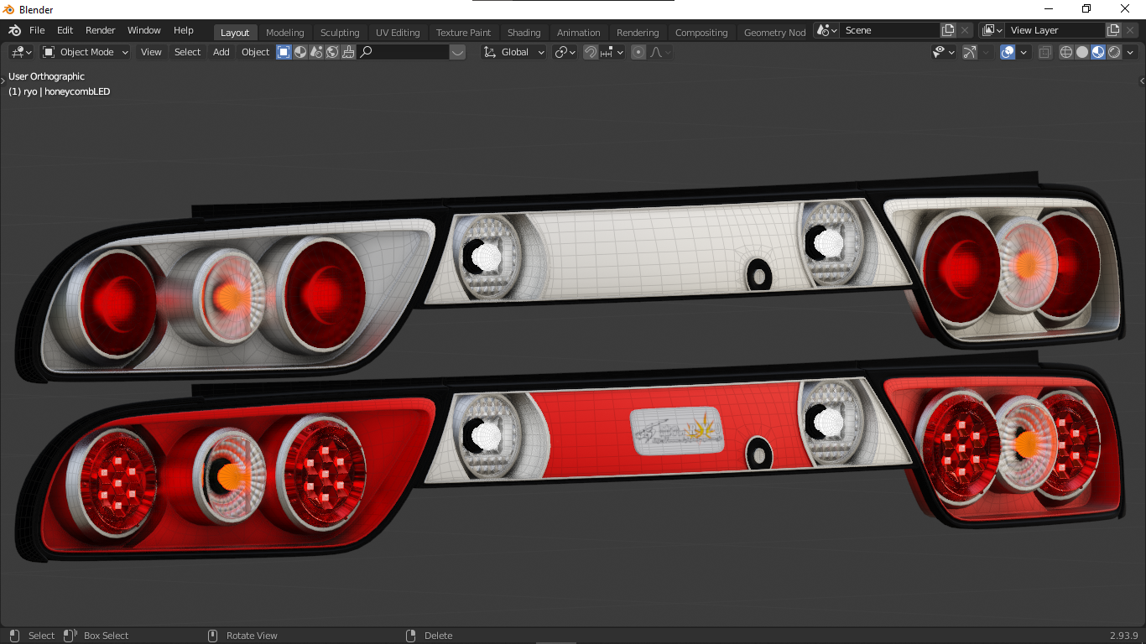Click the View Layer name field
Viewport: 1146px width, 644px height.
[1056, 30]
